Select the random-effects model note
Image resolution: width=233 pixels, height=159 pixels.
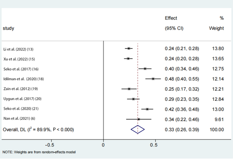coord(39,152)
